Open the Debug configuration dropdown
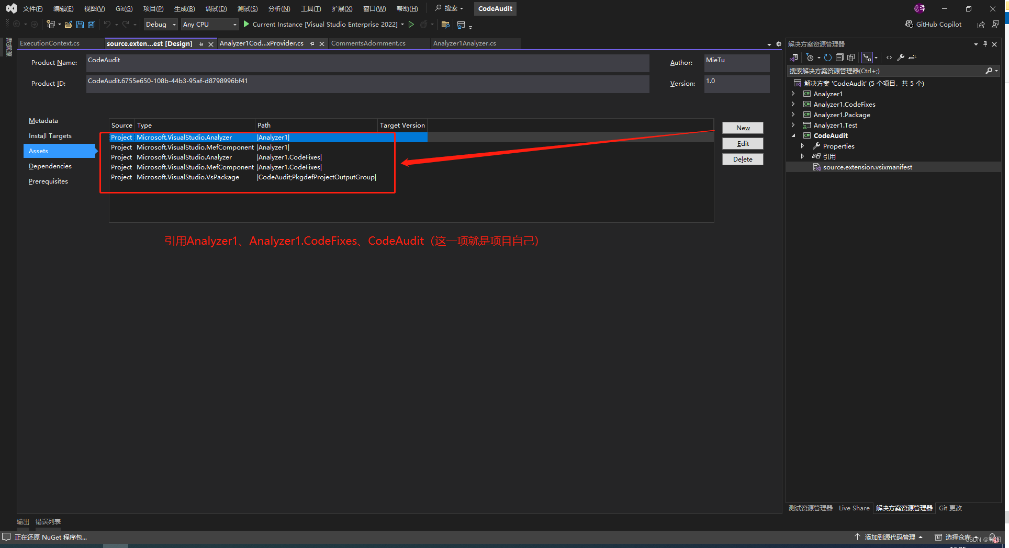The width and height of the screenshot is (1009, 548). tap(161, 24)
